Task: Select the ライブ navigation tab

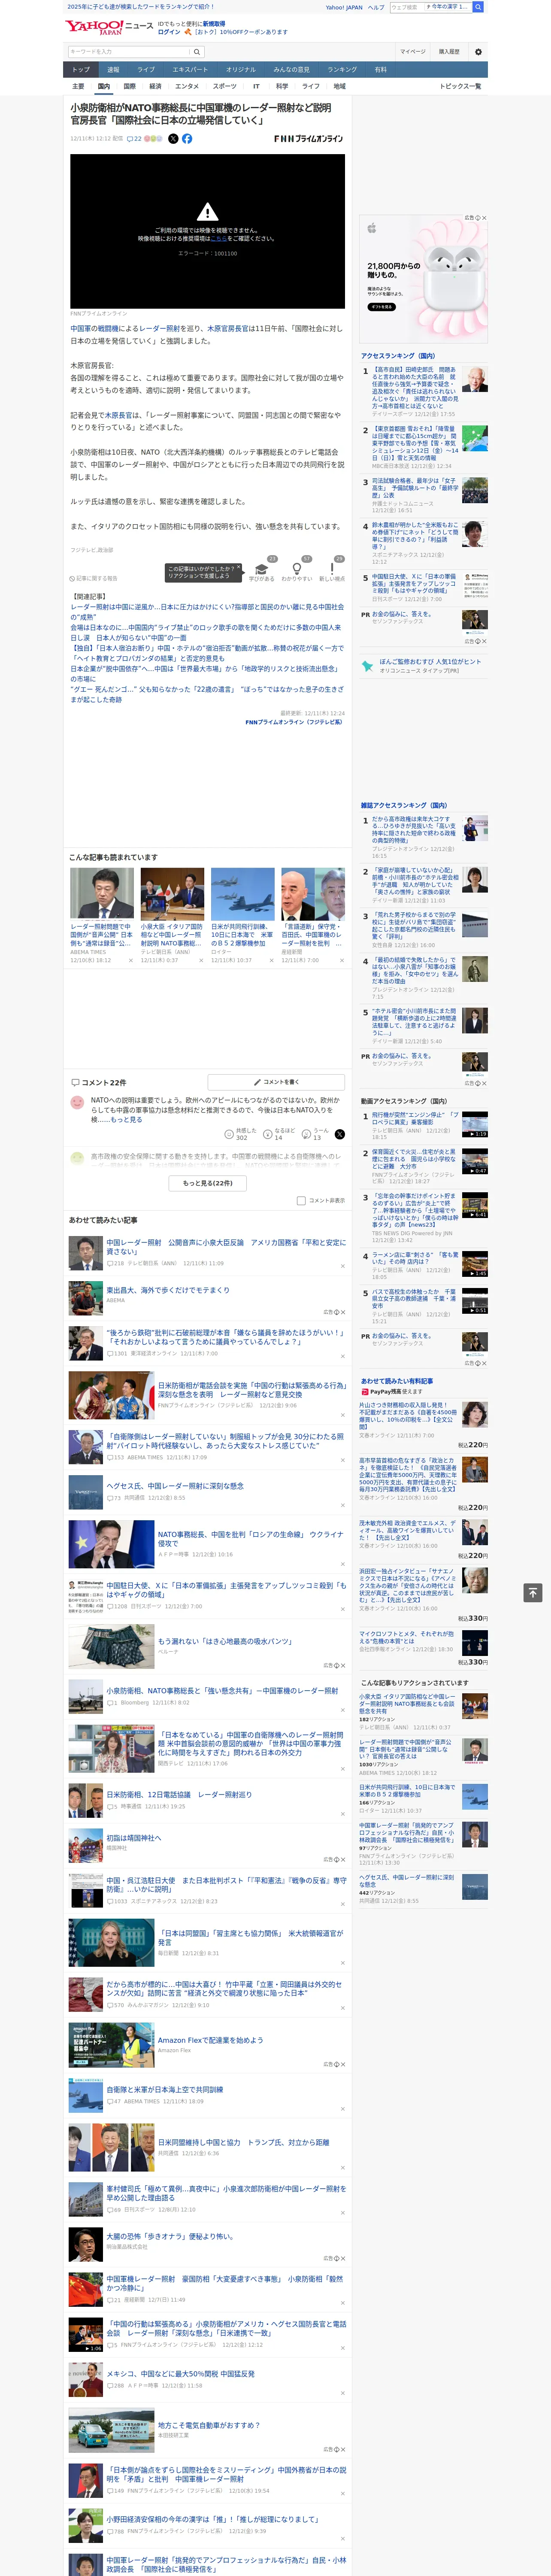Action: pos(146,69)
